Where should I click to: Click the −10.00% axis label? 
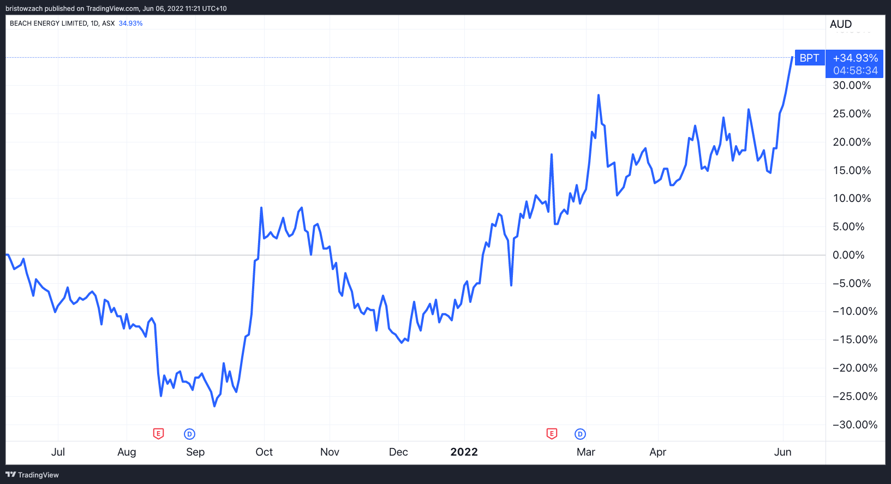pos(855,311)
